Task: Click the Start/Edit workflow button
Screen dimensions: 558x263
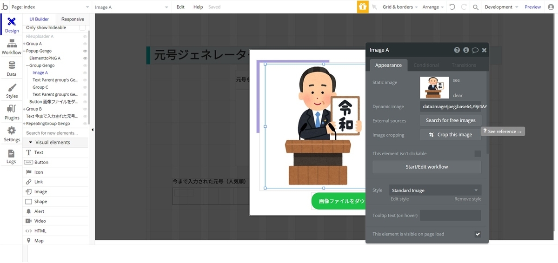Action: (x=427, y=167)
